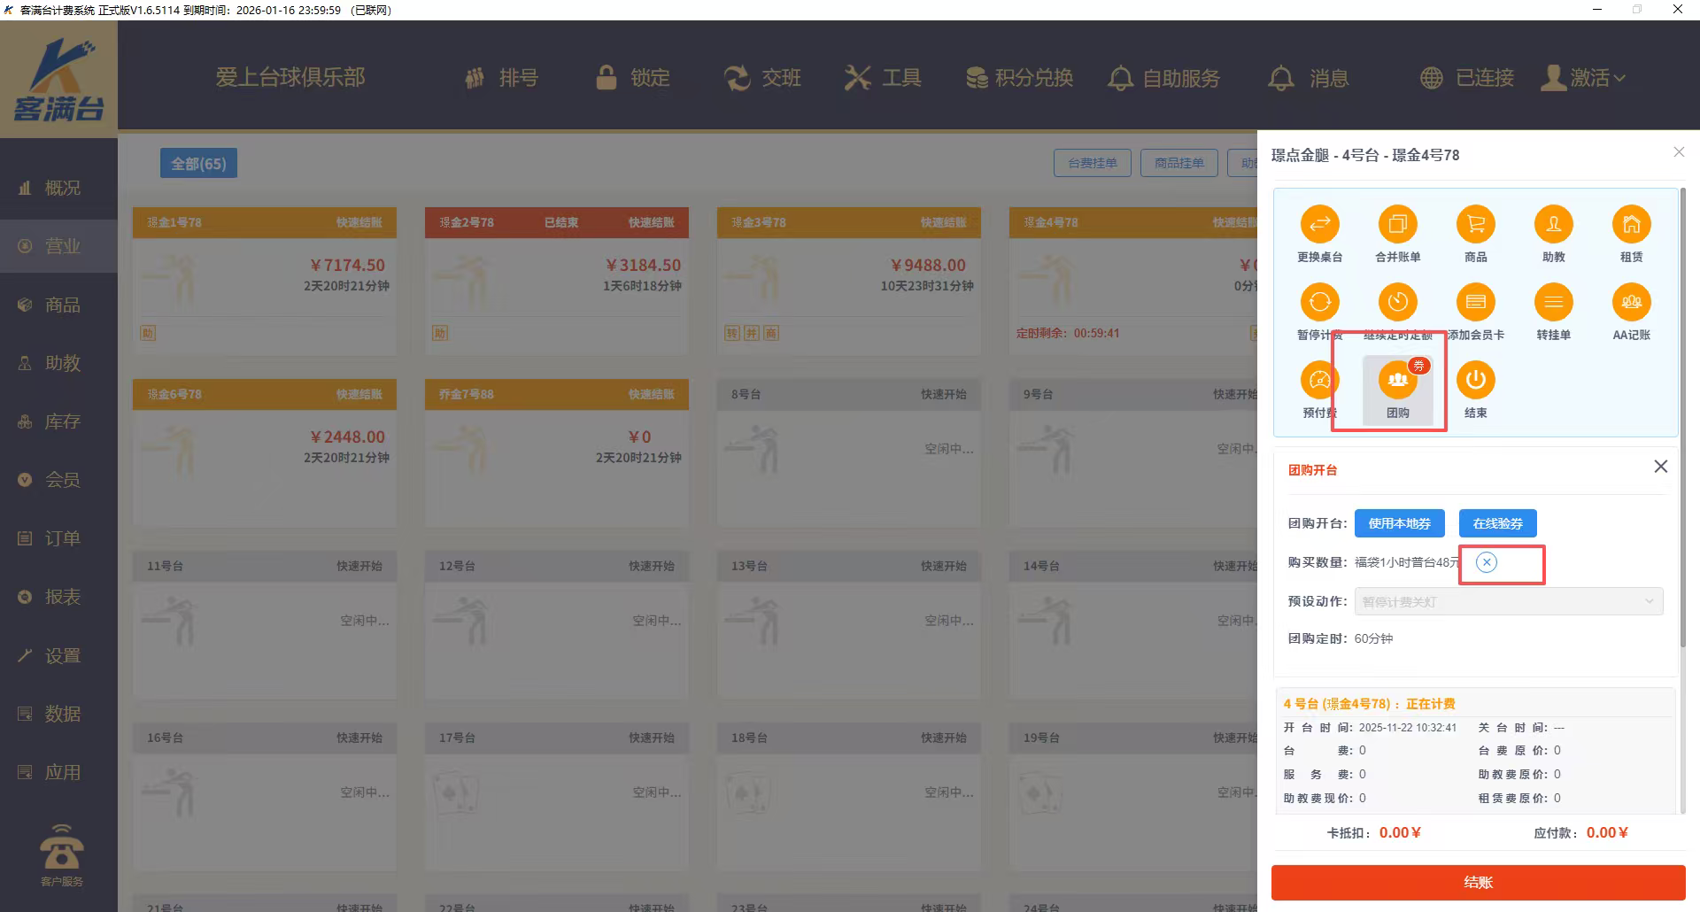The image size is (1700, 912).
Task: Select the 助教 assistant icon in panel
Action: (x=1553, y=225)
